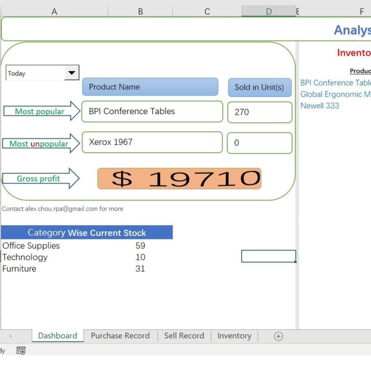Select column D header

[x=269, y=11]
